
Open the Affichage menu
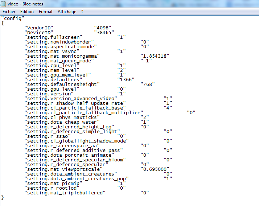tap(67, 12)
